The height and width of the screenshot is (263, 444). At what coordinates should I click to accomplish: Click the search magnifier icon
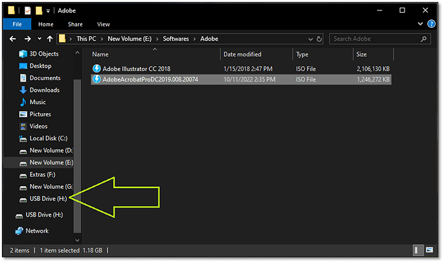[x=423, y=39]
